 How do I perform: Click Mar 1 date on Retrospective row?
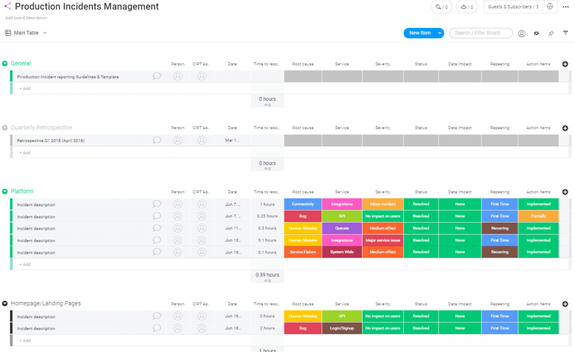tap(232, 140)
